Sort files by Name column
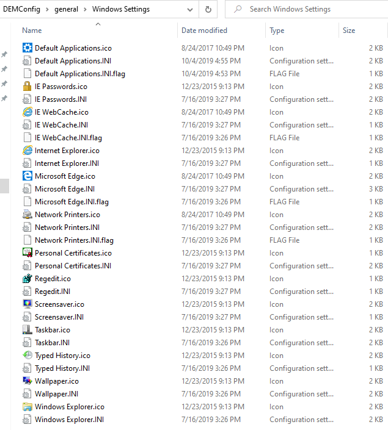This screenshot has height=430, width=388. coord(32,30)
